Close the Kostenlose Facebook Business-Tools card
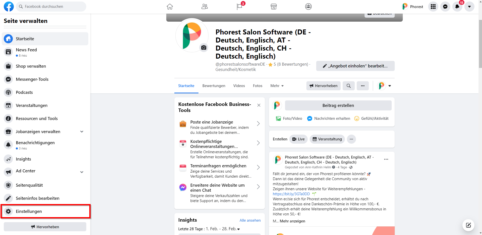The width and height of the screenshot is (482, 235). (259, 105)
